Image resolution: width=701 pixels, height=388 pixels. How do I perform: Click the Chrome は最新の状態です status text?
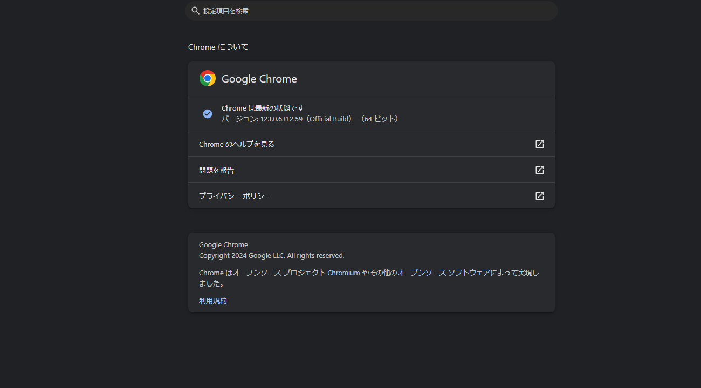pyautogui.click(x=263, y=108)
